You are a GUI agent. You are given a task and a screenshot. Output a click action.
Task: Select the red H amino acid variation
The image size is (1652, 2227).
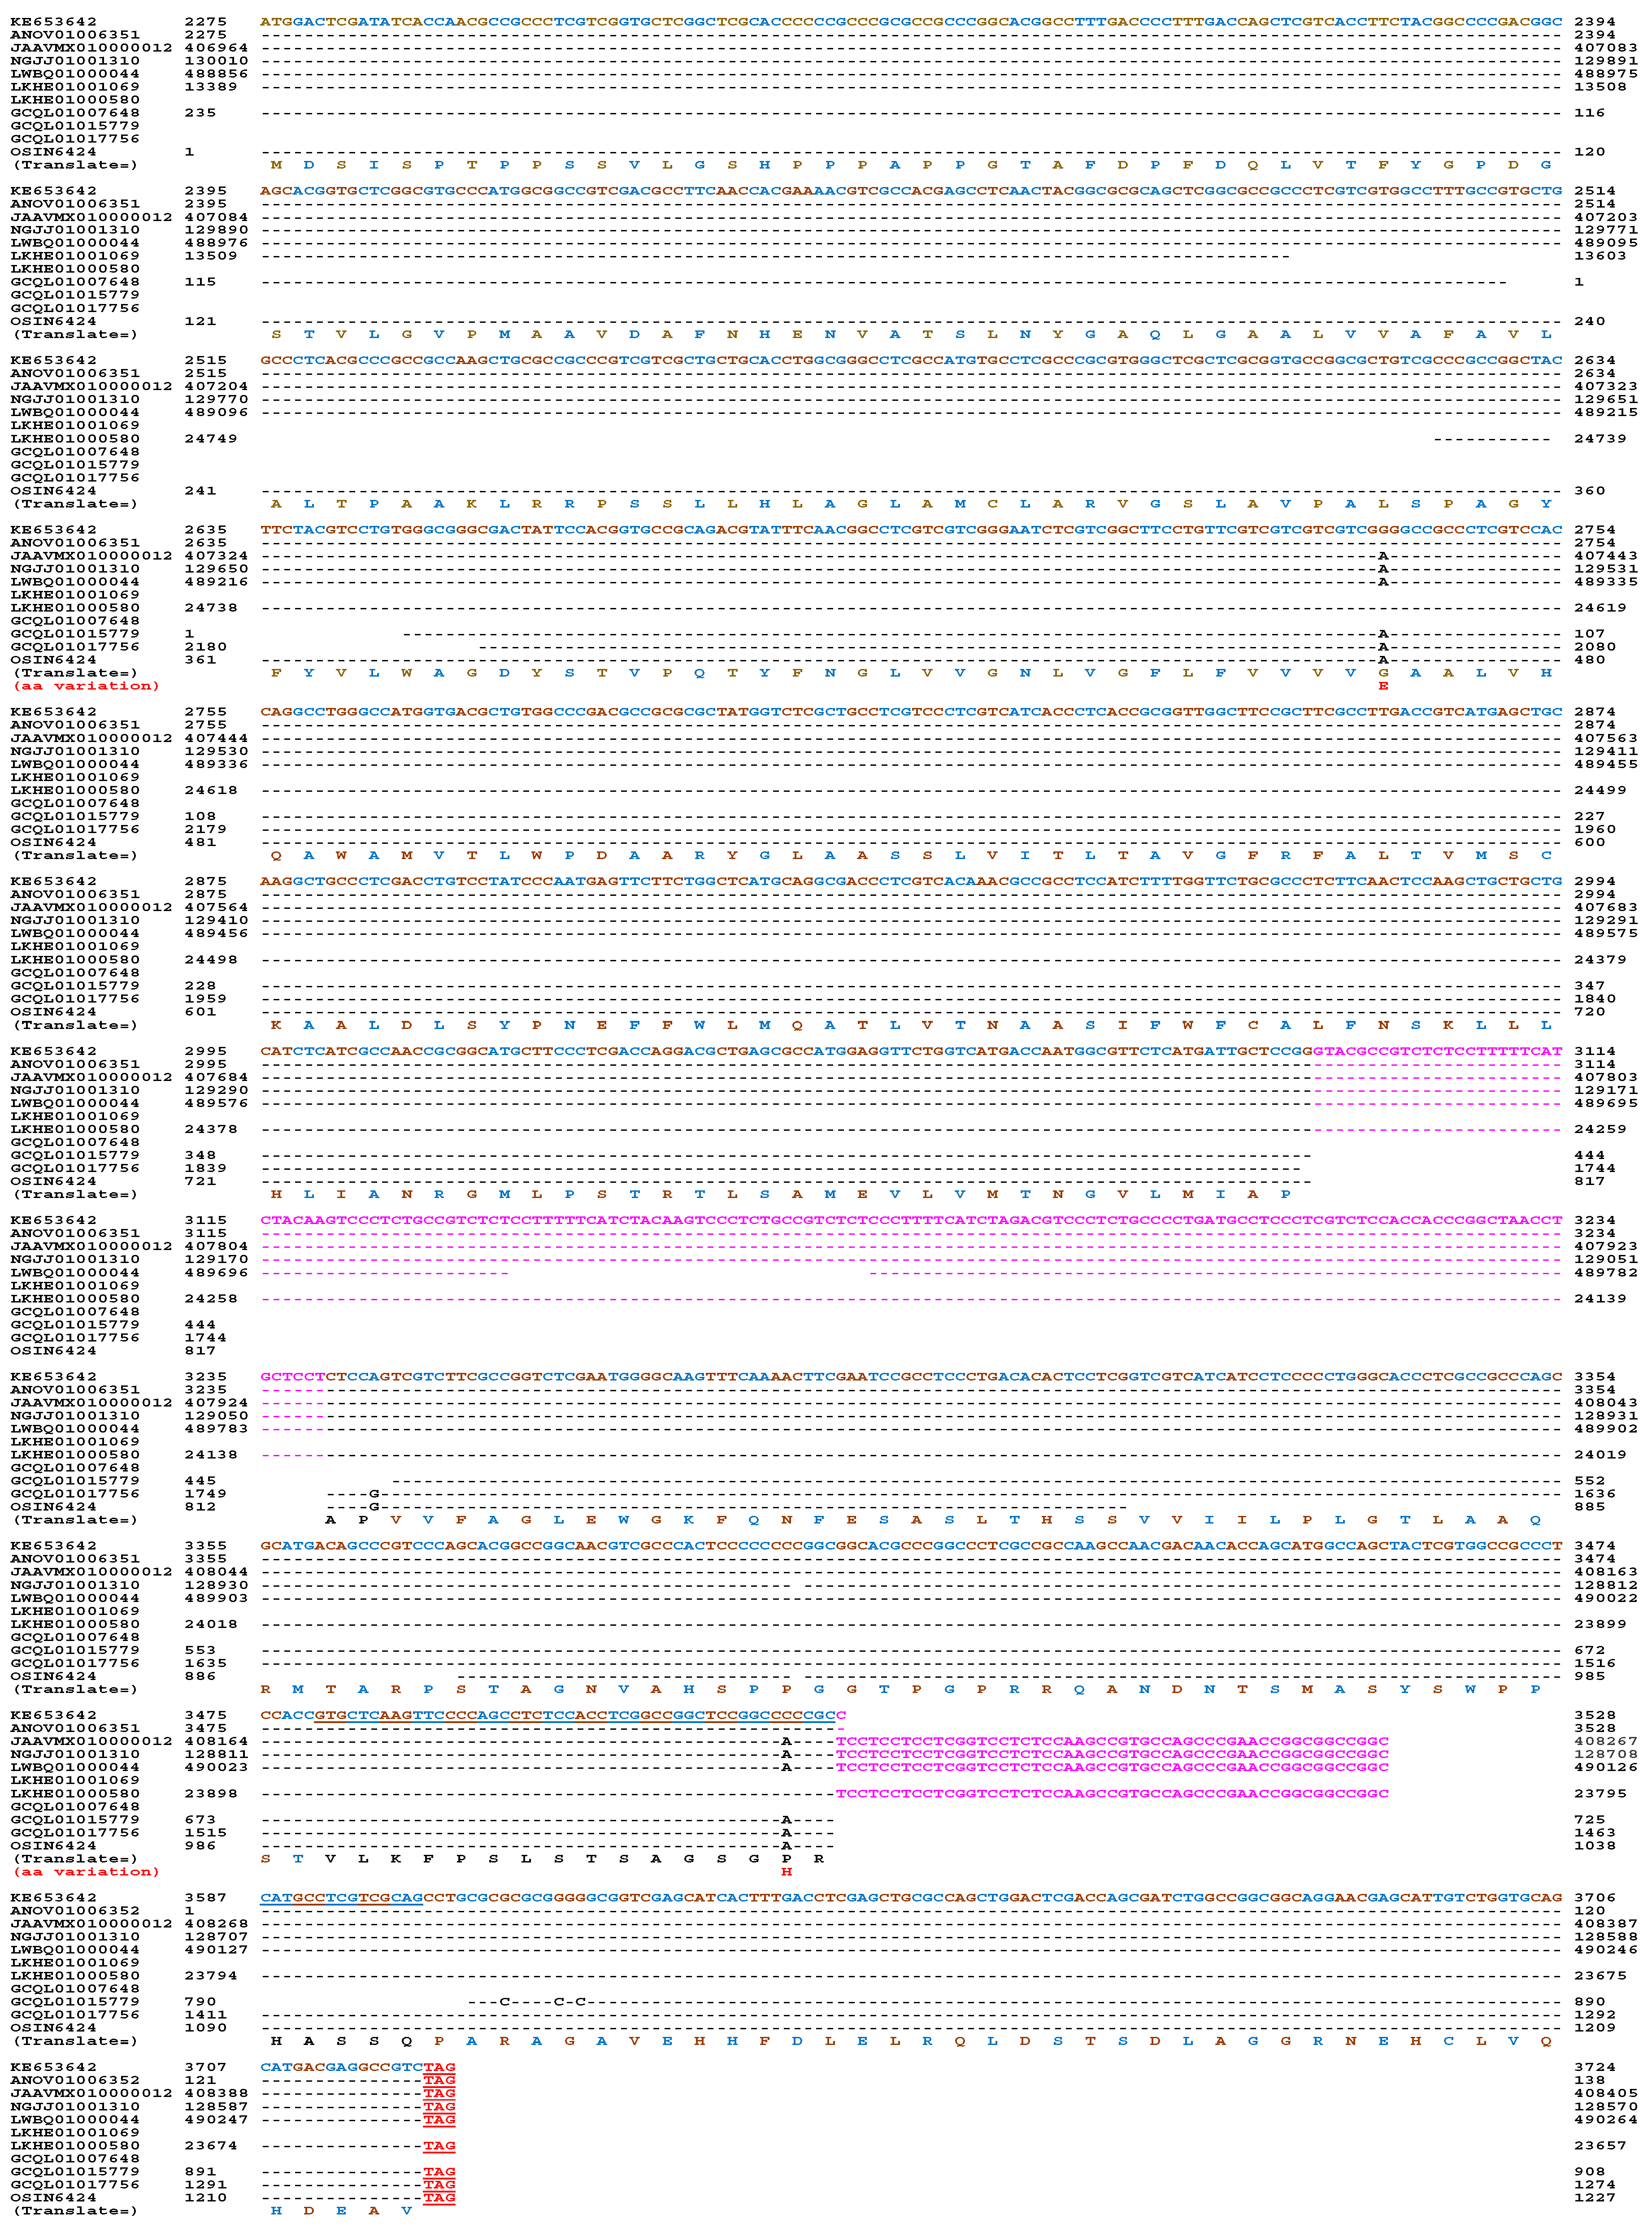[787, 1871]
